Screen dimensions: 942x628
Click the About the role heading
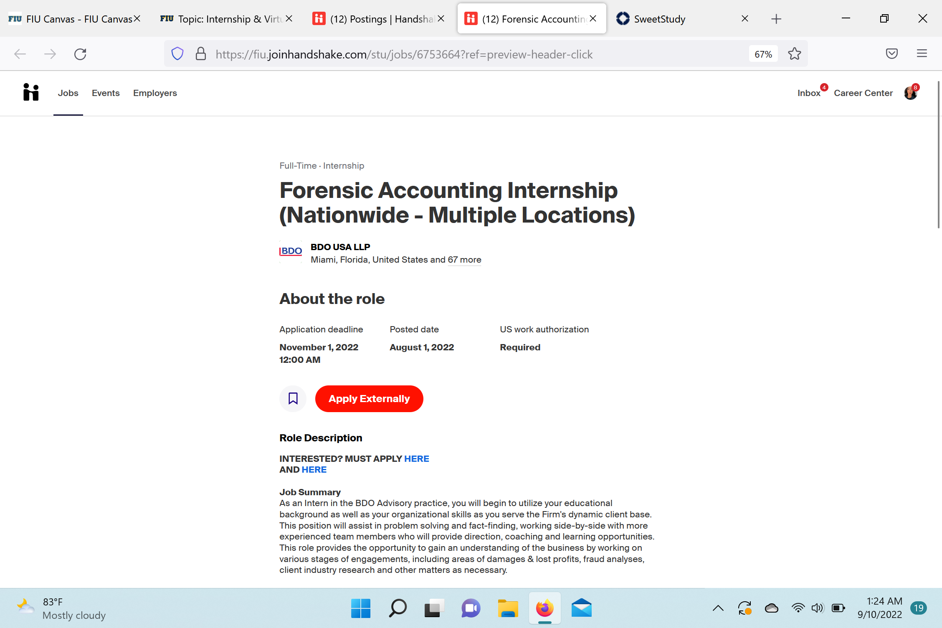pos(332,299)
